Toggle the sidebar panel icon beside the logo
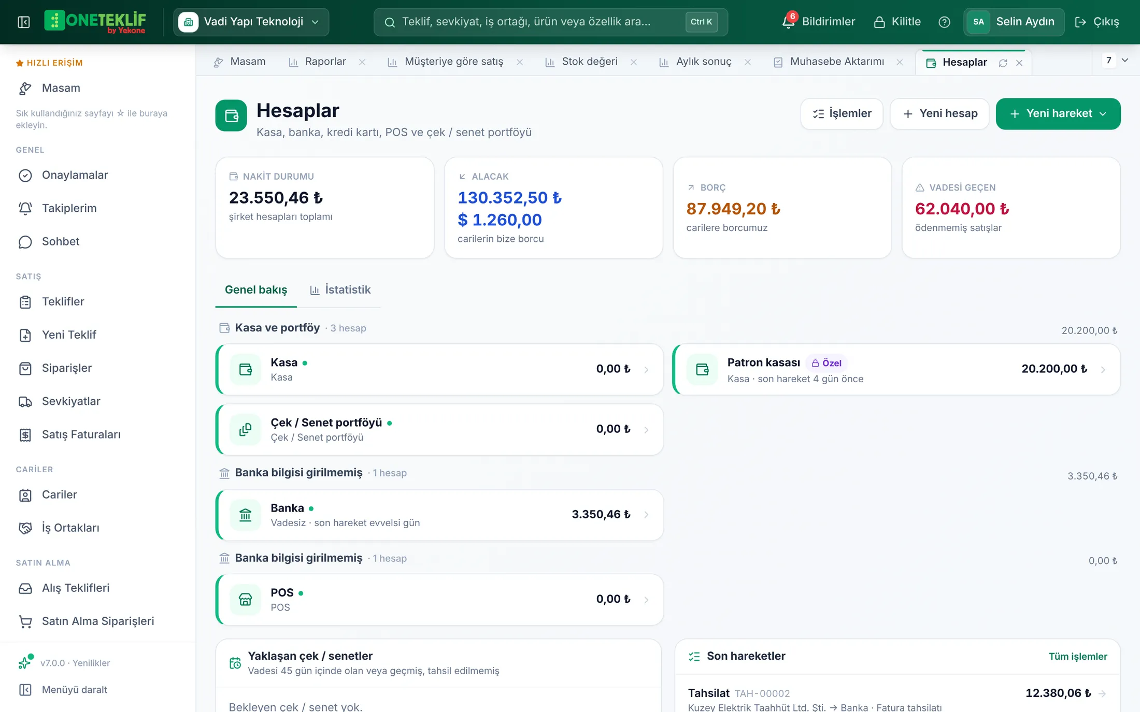 point(24,22)
